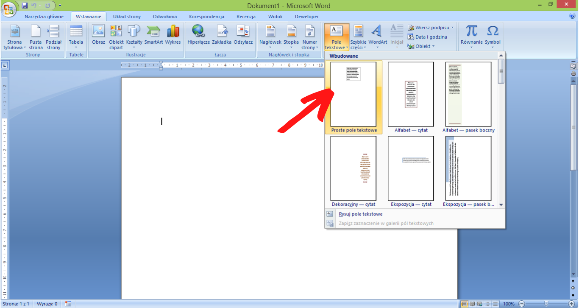The image size is (579, 308).
Task: Switch to Web Layout view
Action: click(479, 304)
